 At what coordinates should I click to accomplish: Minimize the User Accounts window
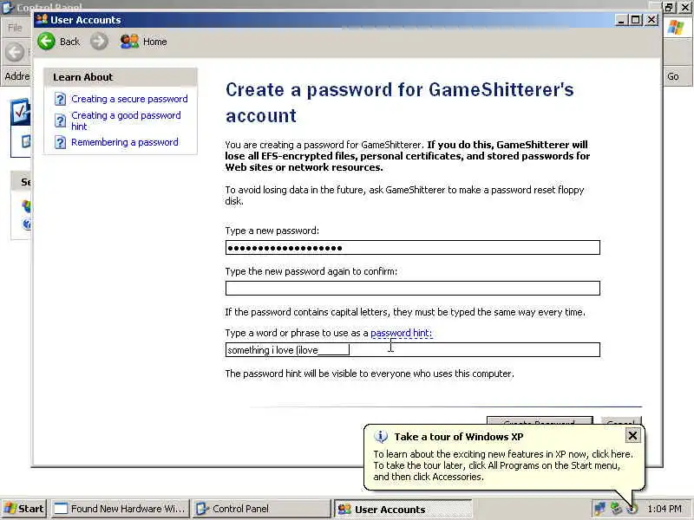tap(621, 20)
